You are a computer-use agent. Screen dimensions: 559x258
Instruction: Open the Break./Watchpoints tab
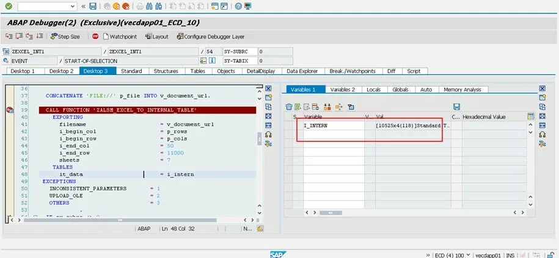click(353, 71)
